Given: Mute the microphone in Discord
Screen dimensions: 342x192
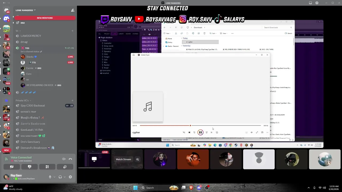Looking at the screenshot, I should click(x=50, y=177).
